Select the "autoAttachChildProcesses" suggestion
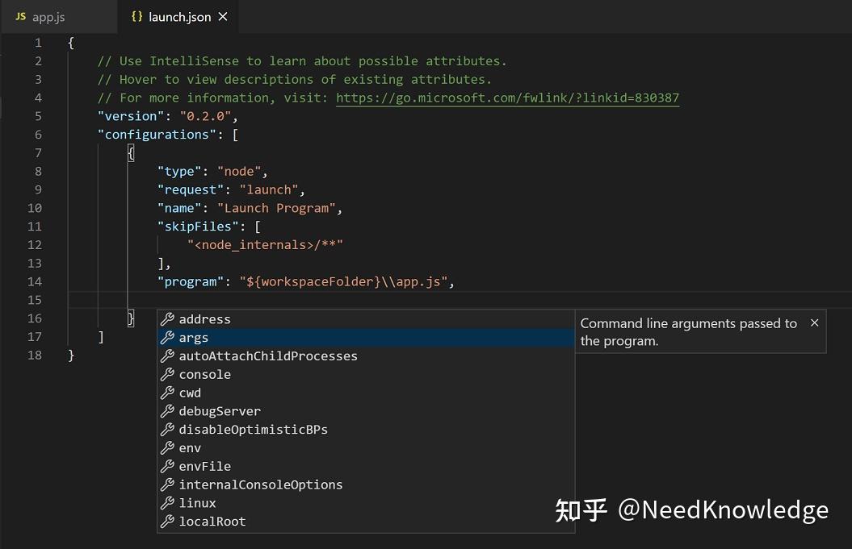This screenshot has height=549, width=852. [268, 356]
